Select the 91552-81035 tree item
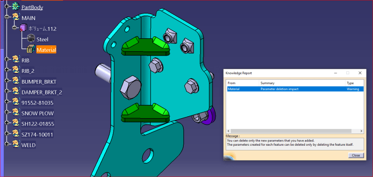This screenshot has width=373, height=177. 37,103
